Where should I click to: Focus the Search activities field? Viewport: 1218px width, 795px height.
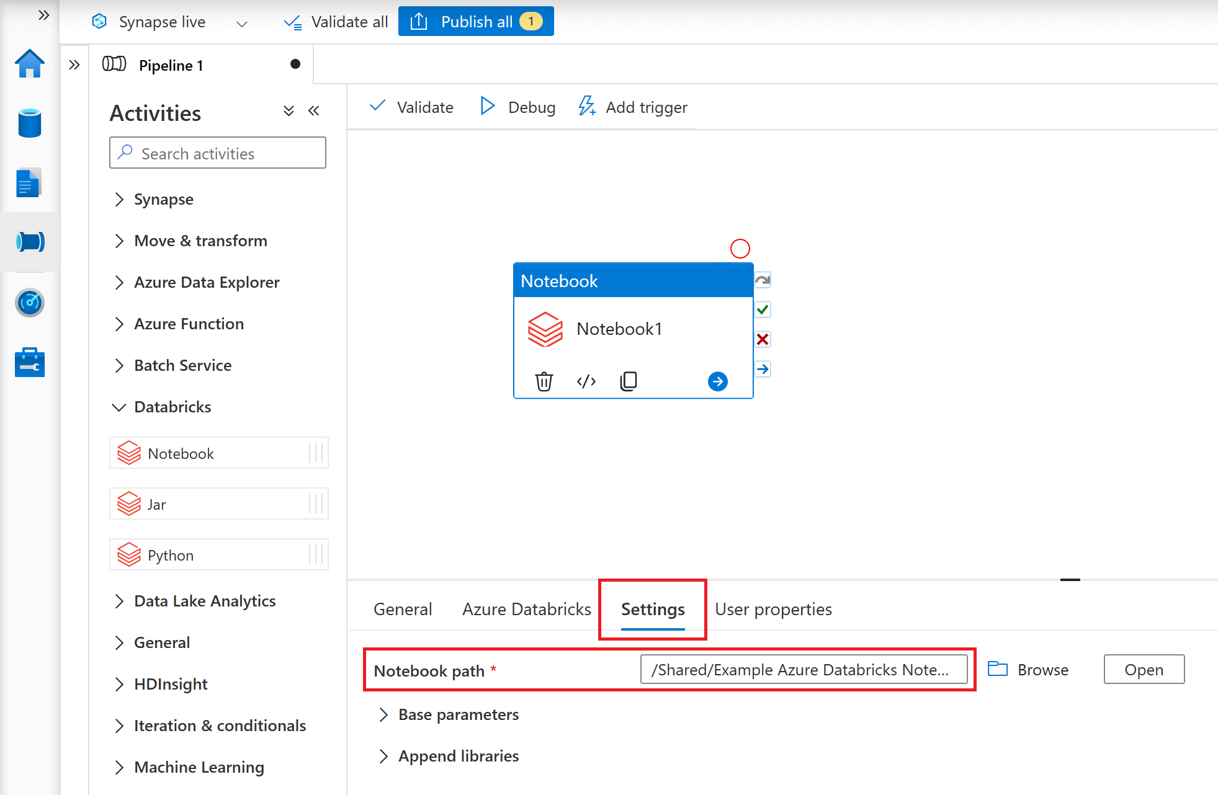coord(218,153)
